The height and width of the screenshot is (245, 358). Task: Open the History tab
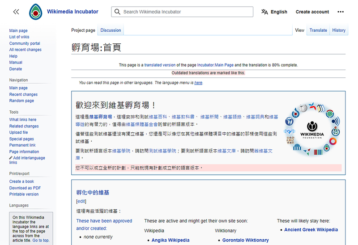coord(339,30)
